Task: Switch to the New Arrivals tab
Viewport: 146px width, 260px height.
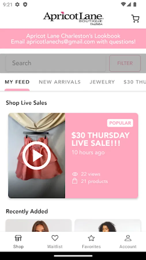Action: point(60,82)
